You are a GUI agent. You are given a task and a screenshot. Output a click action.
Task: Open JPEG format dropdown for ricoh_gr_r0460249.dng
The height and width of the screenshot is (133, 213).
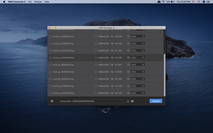(x=137, y=58)
